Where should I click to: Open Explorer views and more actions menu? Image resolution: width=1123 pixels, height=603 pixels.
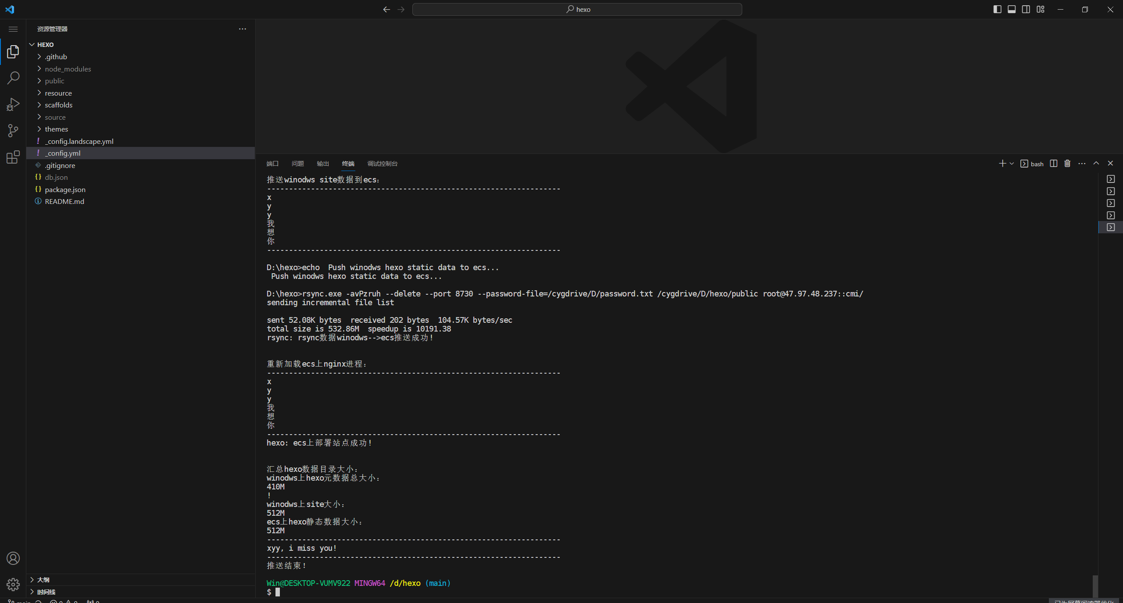(x=243, y=29)
